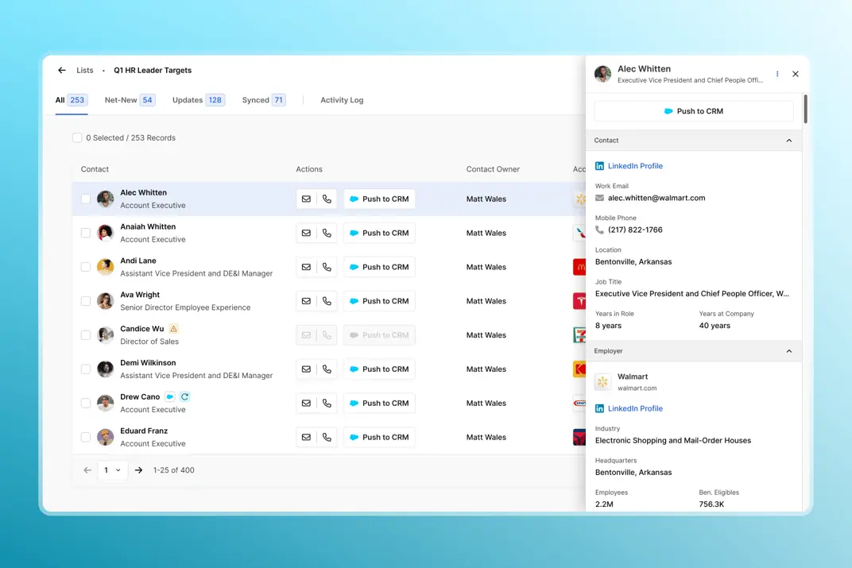Image resolution: width=852 pixels, height=568 pixels.
Task: Click warning icon next to Candice Wu
Action: [173, 329]
